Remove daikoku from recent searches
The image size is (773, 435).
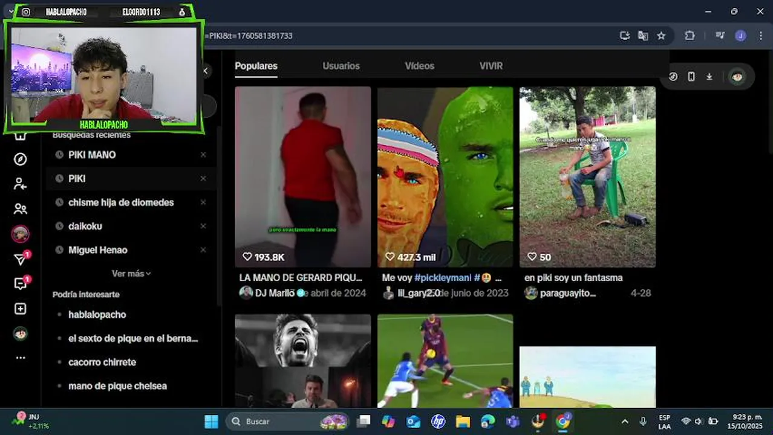(x=203, y=226)
